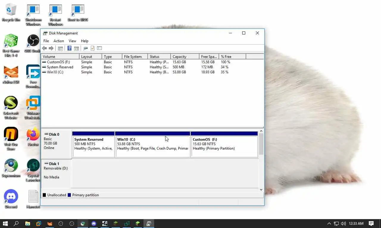Click the 12:33 AM taskbar clock
This screenshot has width=381, height=228.
click(356, 224)
